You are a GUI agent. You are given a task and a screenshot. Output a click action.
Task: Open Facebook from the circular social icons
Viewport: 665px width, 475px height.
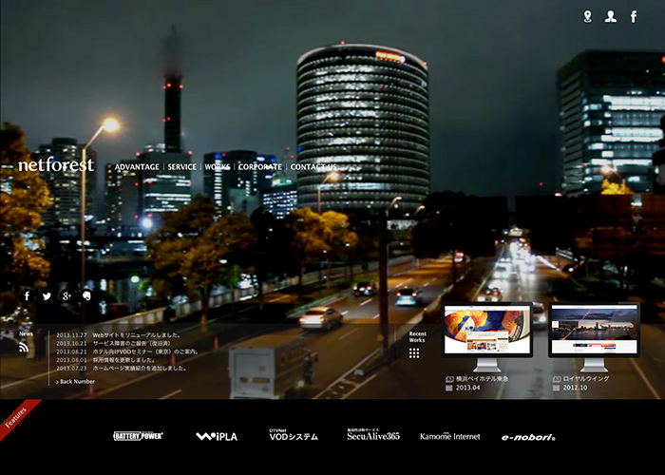tap(27, 295)
